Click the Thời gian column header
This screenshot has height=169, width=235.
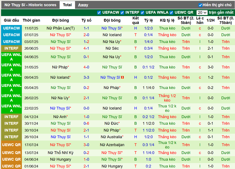[31, 20]
